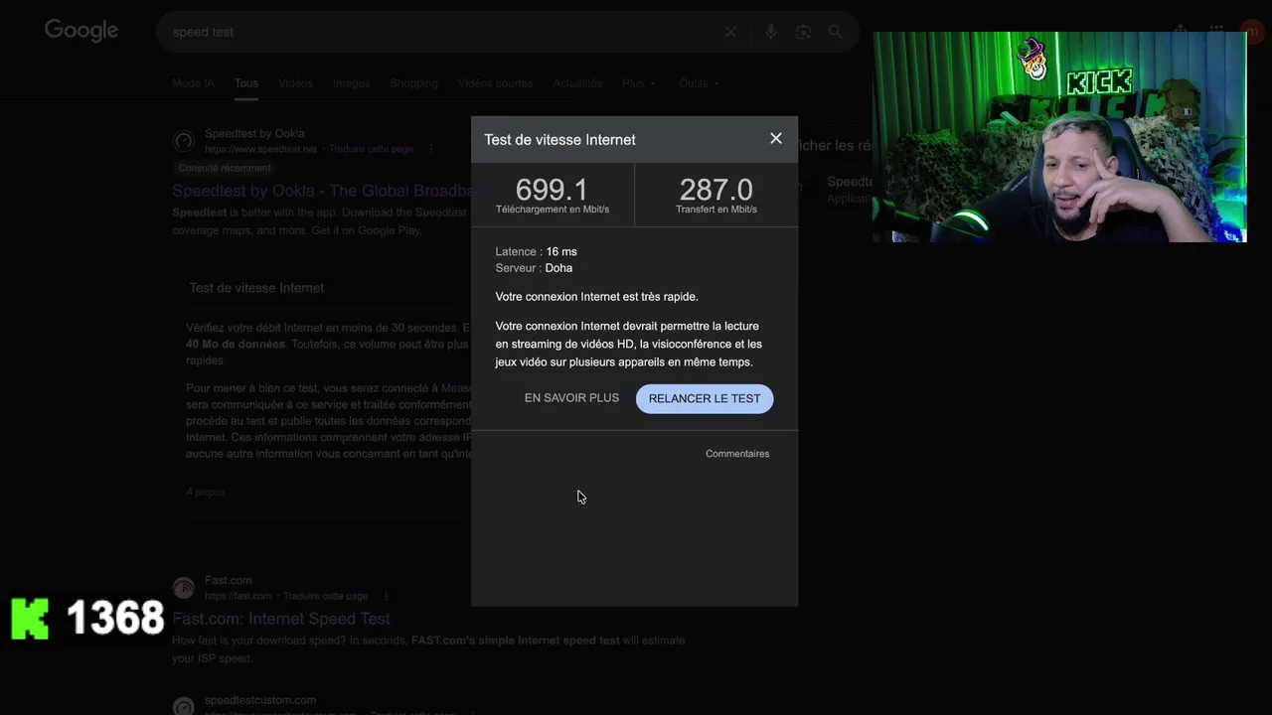1272x715 pixels.
Task: Click the Google logo
Action: pos(81,31)
